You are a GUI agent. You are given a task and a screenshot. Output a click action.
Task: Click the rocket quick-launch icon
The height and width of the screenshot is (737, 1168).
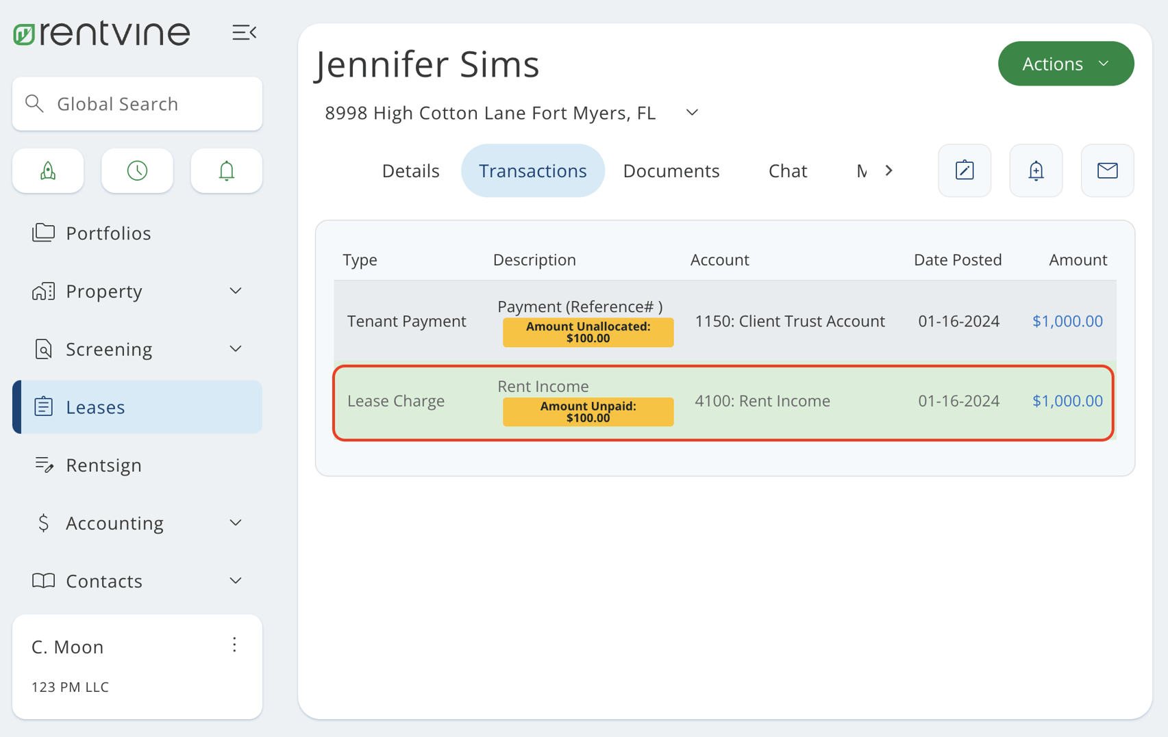pos(48,171)
